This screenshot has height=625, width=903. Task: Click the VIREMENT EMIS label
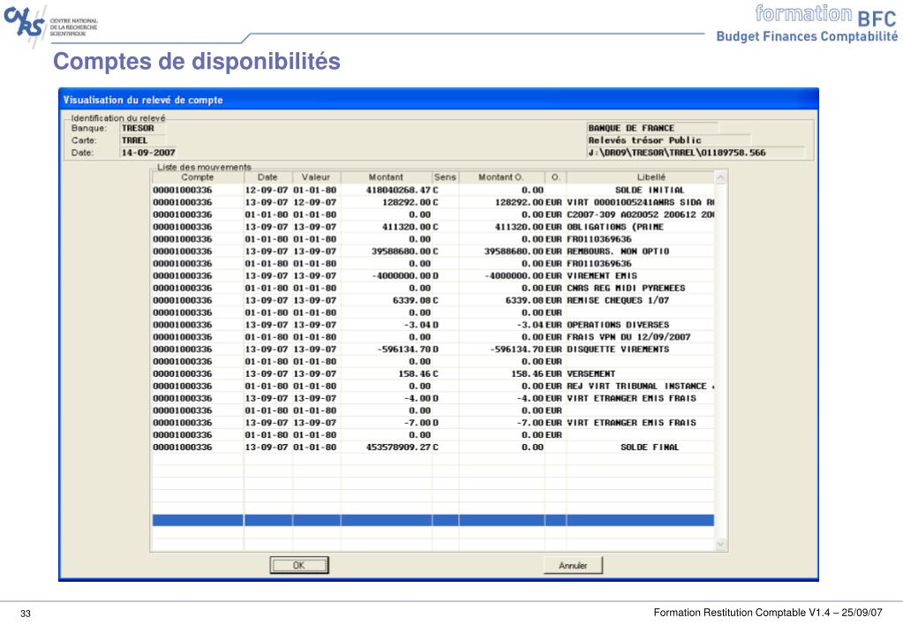pyautogui.click(x=602, y=276)
